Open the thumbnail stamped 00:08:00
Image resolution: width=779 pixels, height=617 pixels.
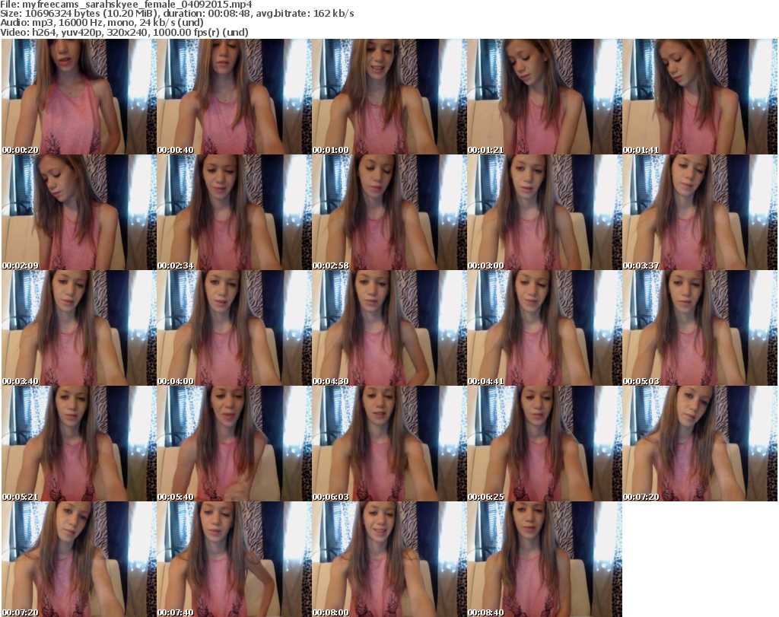(x=389, y=559)
